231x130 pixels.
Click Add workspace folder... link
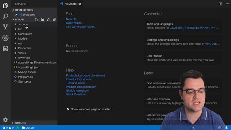pos(81,27)
